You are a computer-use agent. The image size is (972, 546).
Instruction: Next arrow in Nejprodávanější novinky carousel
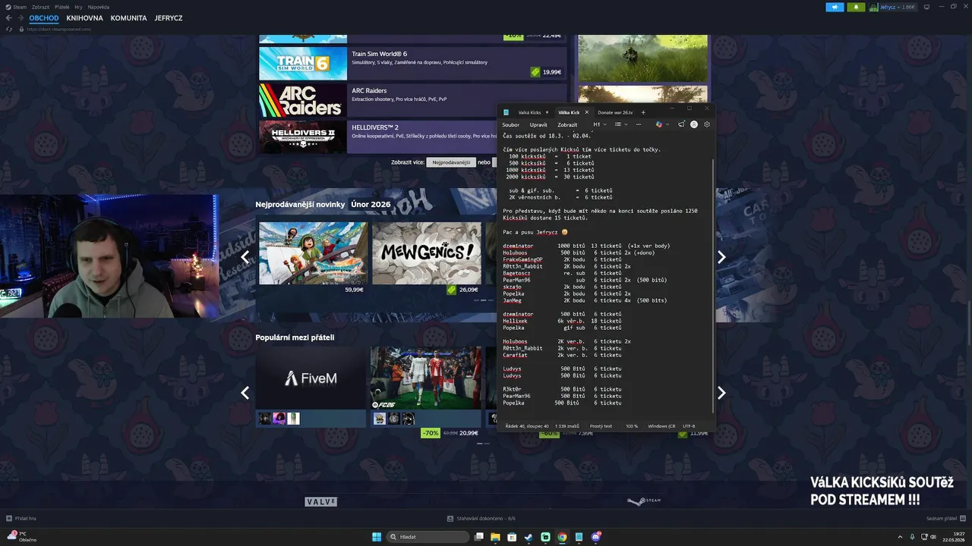(721, 257)
